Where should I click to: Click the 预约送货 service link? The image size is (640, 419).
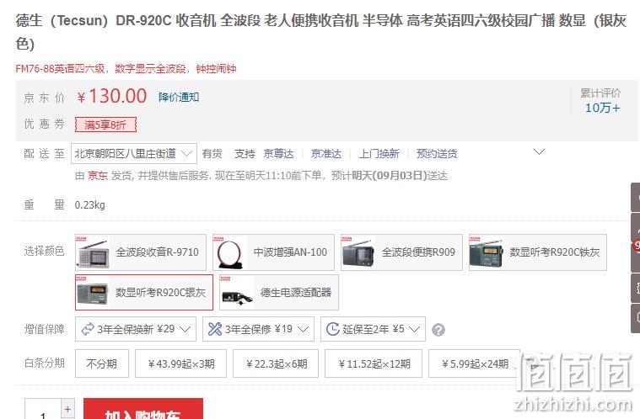point(437,153)
